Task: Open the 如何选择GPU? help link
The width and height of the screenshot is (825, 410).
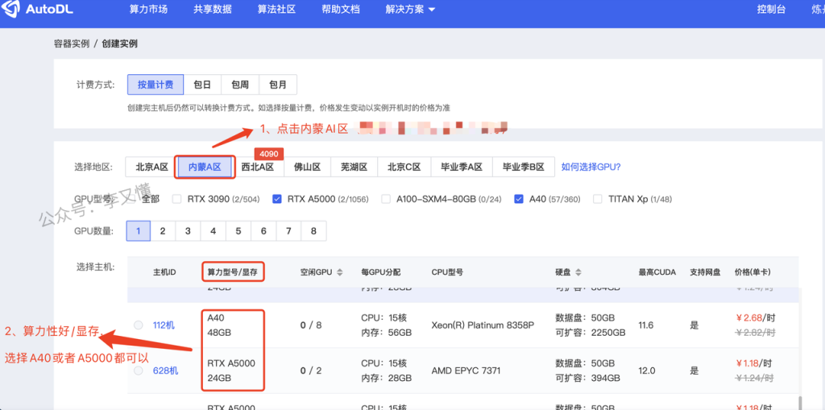Action: point(591,168)
